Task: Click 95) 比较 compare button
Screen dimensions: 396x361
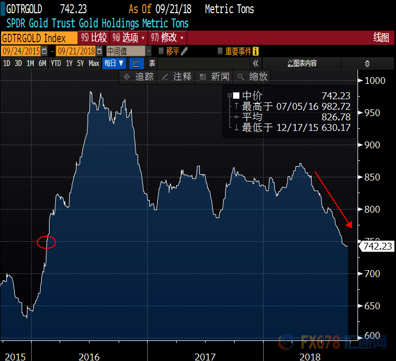Action: tap(94, 38)
